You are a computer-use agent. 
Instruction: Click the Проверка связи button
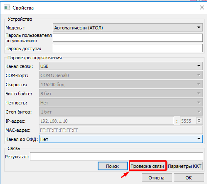pos(148,166)
